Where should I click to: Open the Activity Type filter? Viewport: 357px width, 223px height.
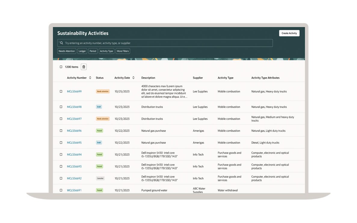(106, 51)
